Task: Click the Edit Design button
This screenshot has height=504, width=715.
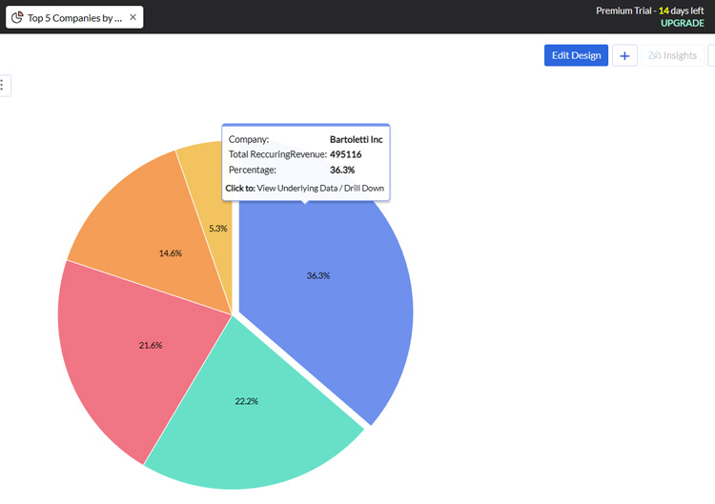Action: point(576,55)
